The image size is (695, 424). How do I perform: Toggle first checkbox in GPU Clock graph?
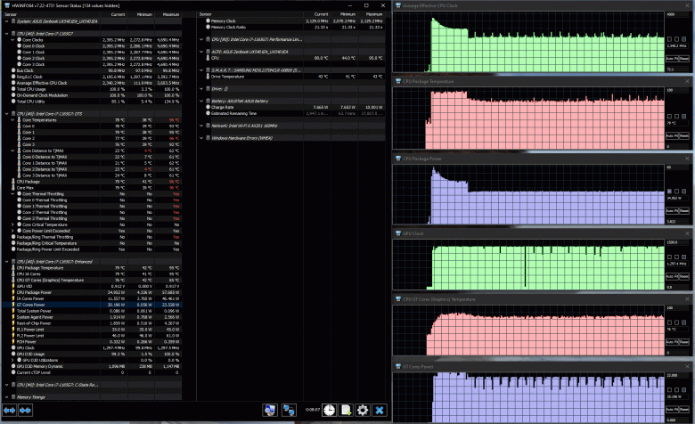(x=669, y=257)
